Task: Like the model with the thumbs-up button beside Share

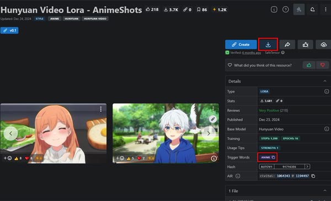Action: (x=305, y=45)
